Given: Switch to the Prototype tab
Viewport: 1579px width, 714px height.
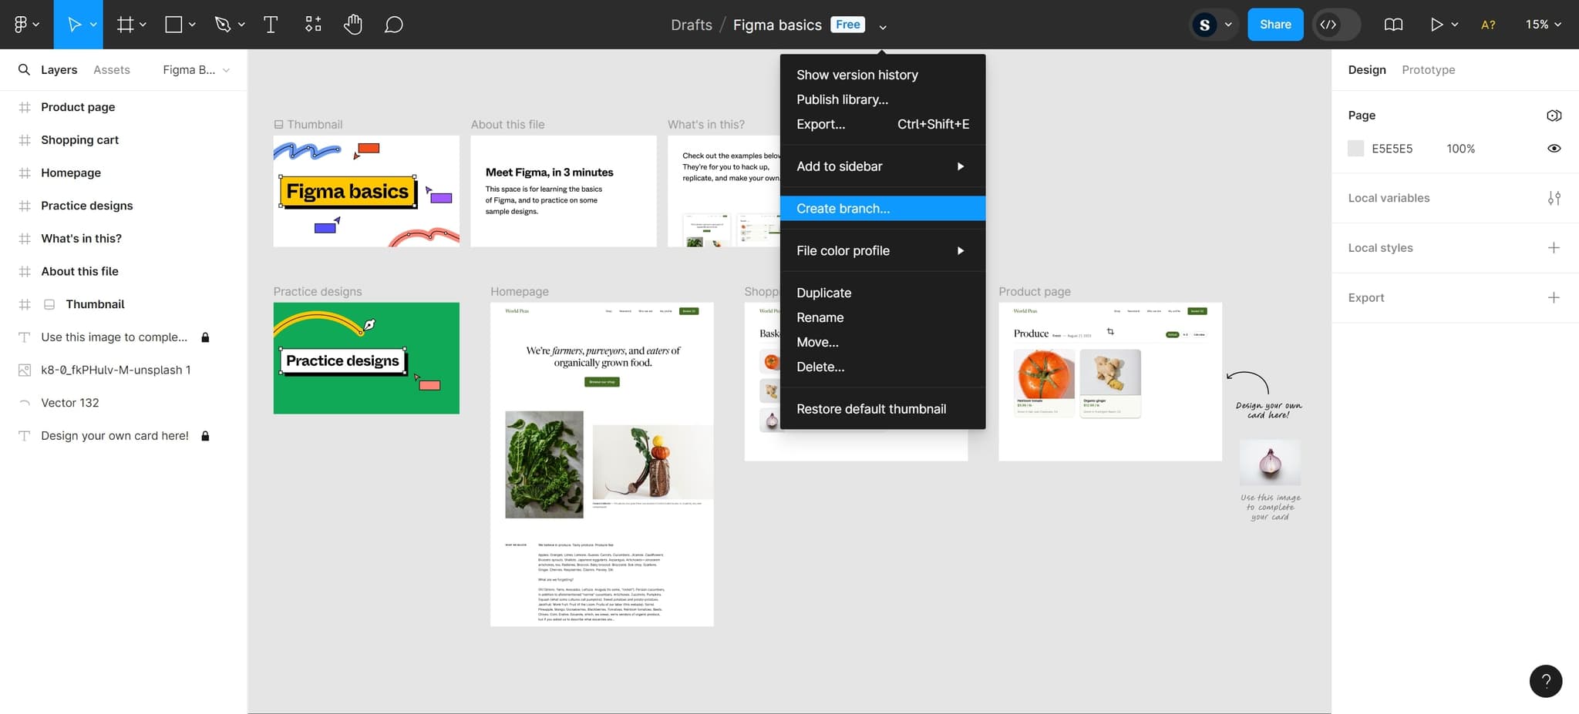Looking at the screenshot, I should [x=1428, y=69].
